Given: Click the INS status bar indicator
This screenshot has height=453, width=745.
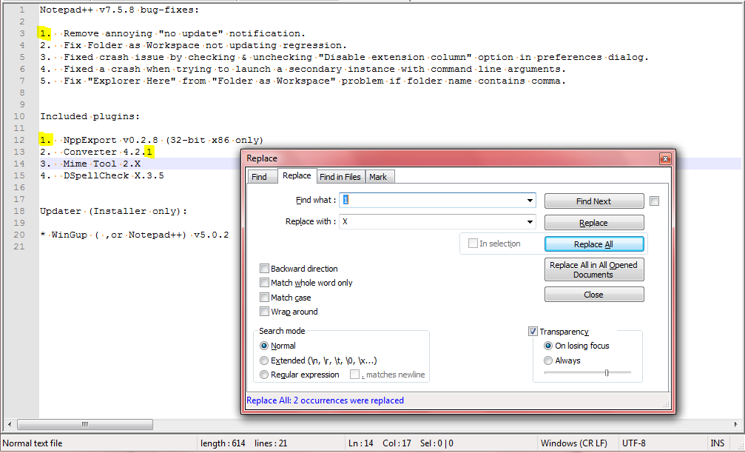Looking at the screenshot, I should click(718, 443).
